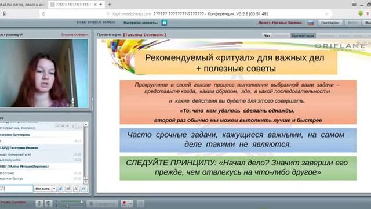Click the grayed-out talk button in bottom bar
371x209 pixels.
click(102, 204)
